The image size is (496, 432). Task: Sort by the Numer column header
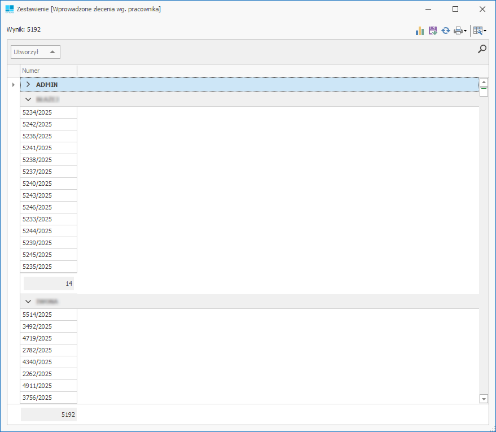pos(48,71)
